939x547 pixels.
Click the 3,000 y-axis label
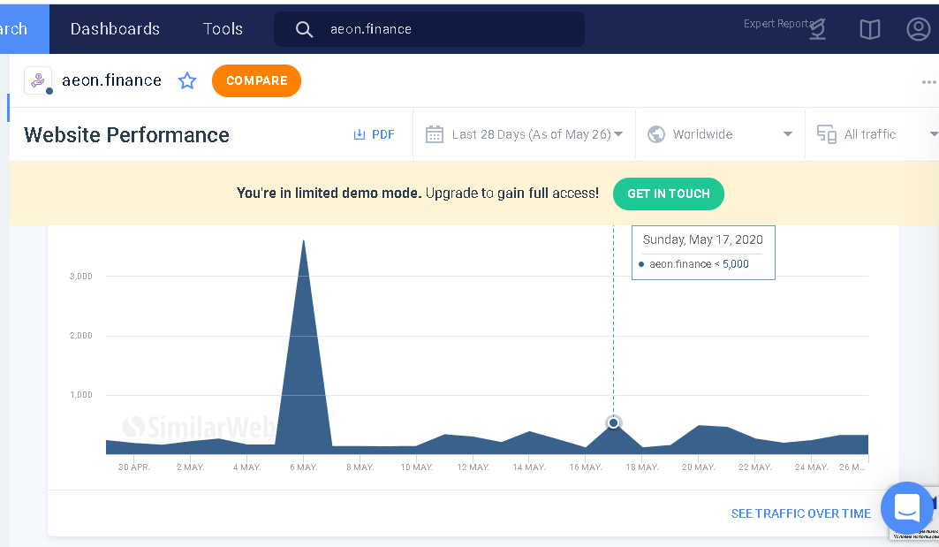[81, 277]
